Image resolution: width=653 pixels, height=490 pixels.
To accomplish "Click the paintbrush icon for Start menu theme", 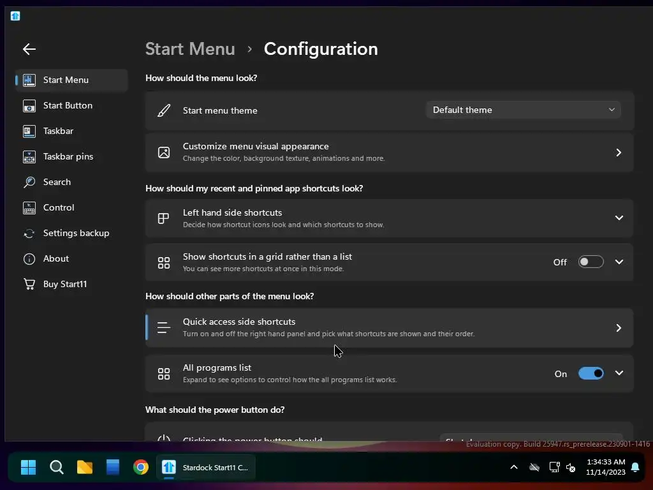I will coord(164,110).
